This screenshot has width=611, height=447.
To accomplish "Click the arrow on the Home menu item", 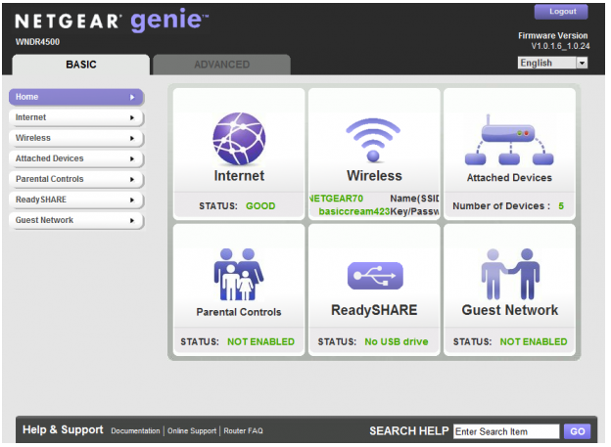I will [132, 98].
